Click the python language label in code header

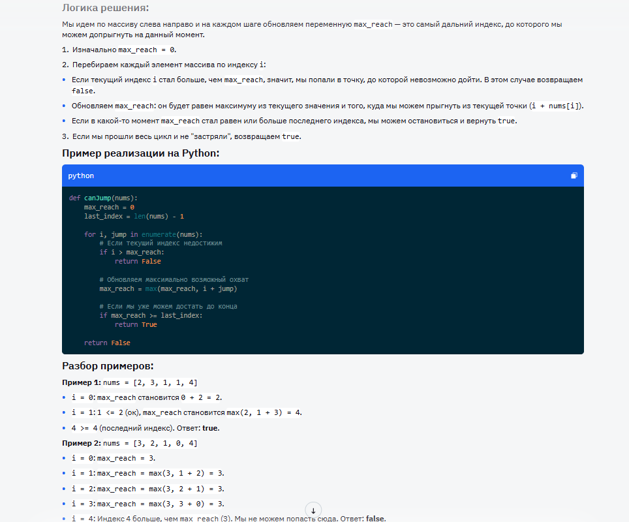(81, 176)
